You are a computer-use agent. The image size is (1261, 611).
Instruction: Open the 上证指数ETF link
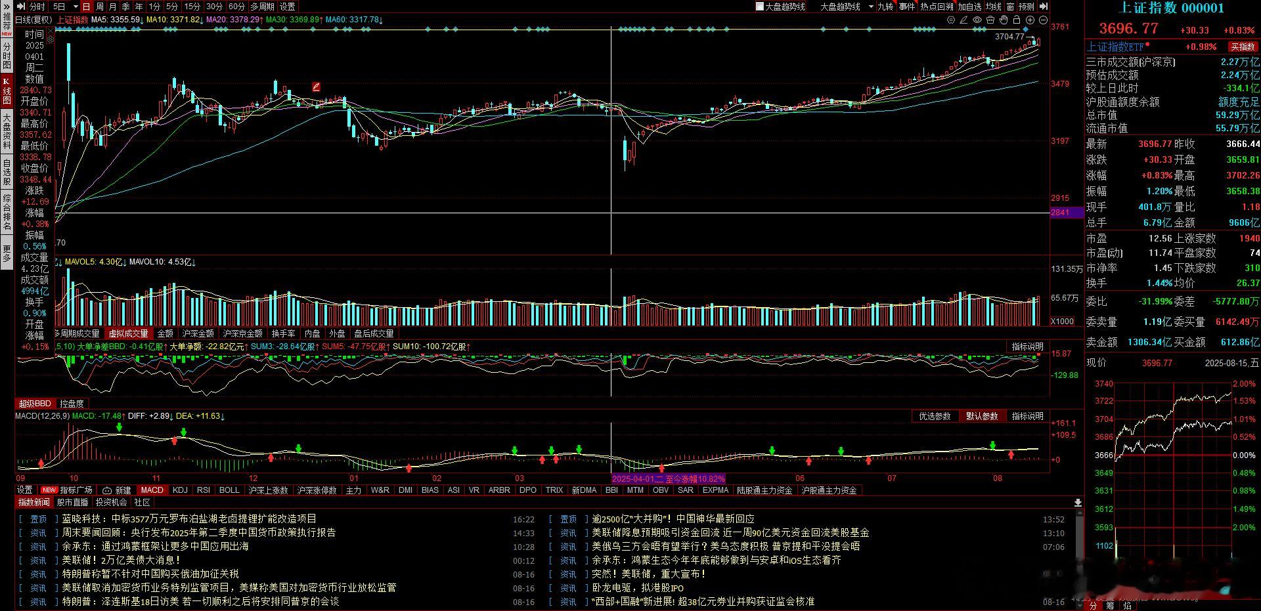coord(1116,47)
